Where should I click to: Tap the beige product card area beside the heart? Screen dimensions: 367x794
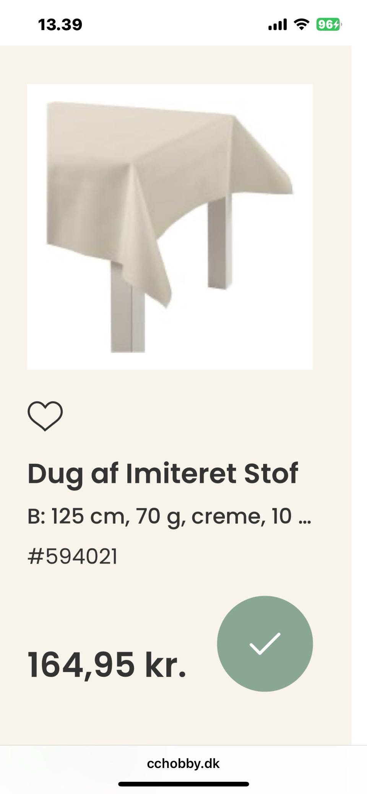[x=191, y=416]
